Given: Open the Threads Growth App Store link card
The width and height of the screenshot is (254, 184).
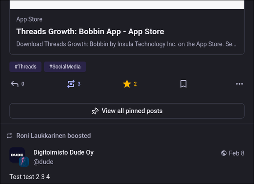Looking at the screenshot, I should (127, 28).
